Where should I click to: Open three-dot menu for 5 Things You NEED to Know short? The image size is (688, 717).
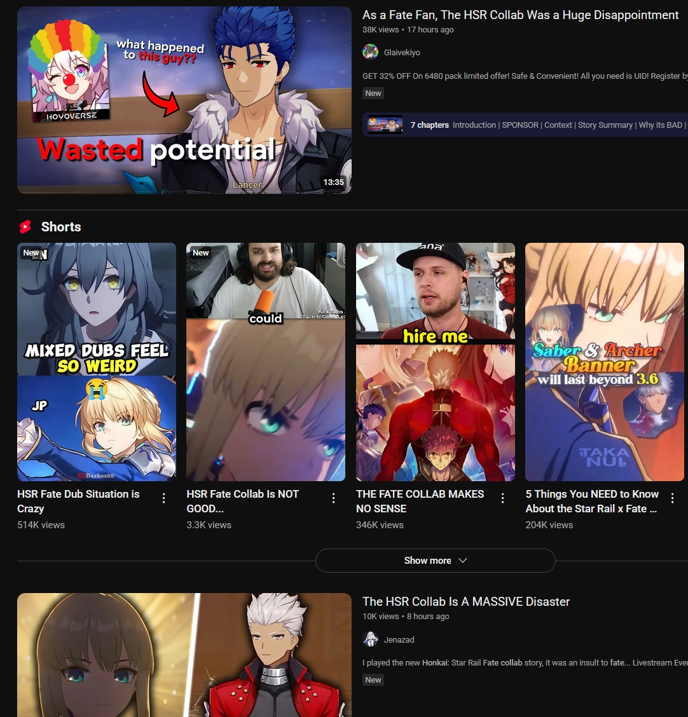(673, 498)
